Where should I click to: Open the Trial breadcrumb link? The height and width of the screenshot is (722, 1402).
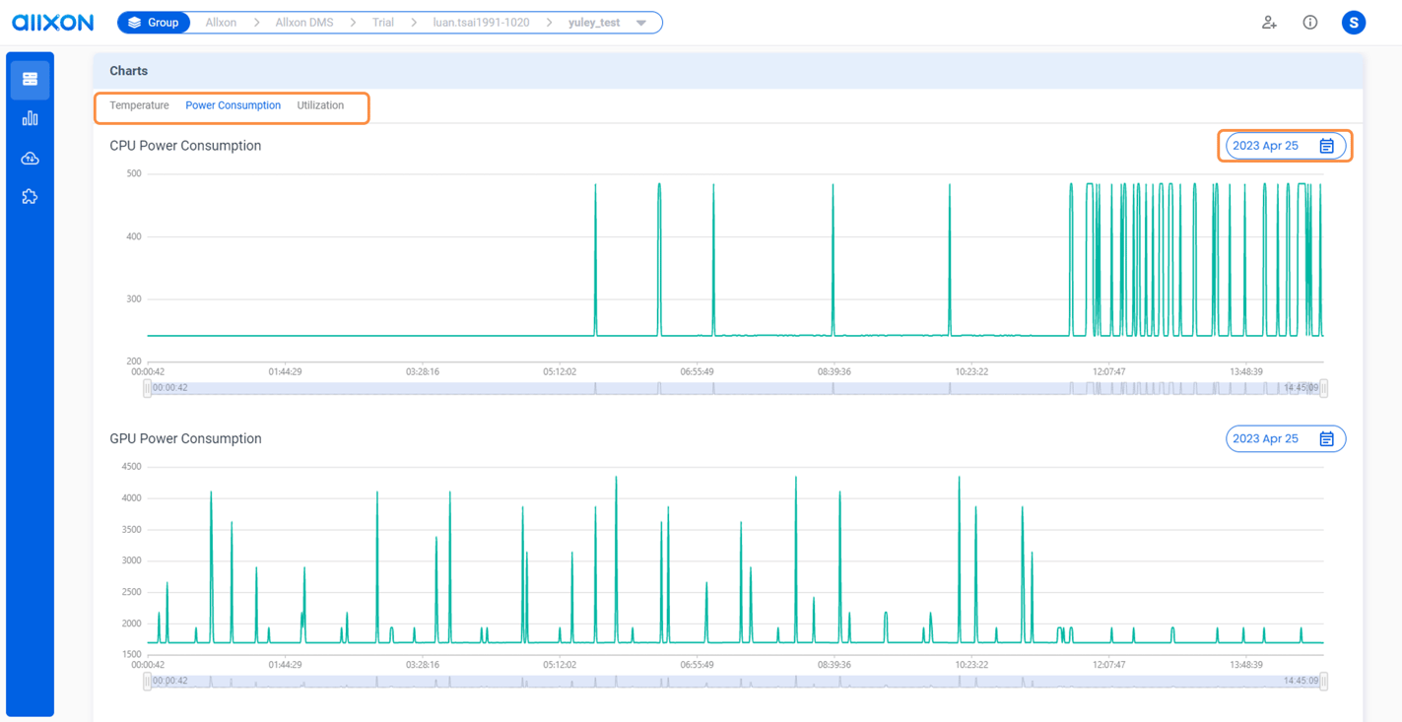(x=382, y=22)
